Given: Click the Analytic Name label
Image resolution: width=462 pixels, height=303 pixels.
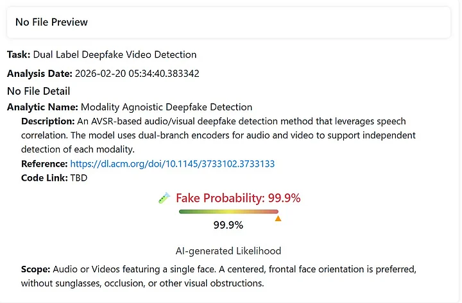Looking at the screenshot, I should (x=42, y=107).
